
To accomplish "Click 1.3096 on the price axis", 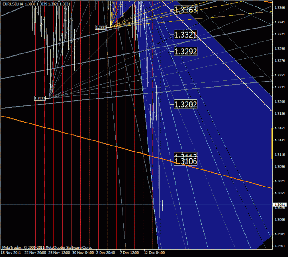I will pos(280,167).
